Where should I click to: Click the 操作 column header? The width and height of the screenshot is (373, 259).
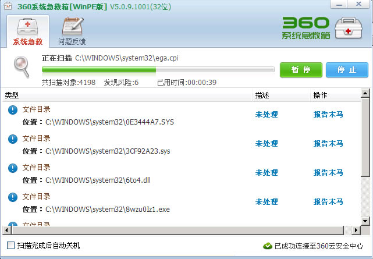[x=335, y=95]
